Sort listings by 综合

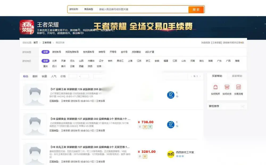click(26, 76)
